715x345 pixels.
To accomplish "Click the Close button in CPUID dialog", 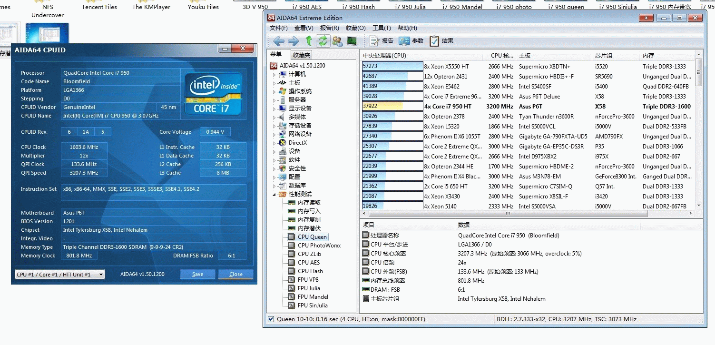I will [235, 275].
